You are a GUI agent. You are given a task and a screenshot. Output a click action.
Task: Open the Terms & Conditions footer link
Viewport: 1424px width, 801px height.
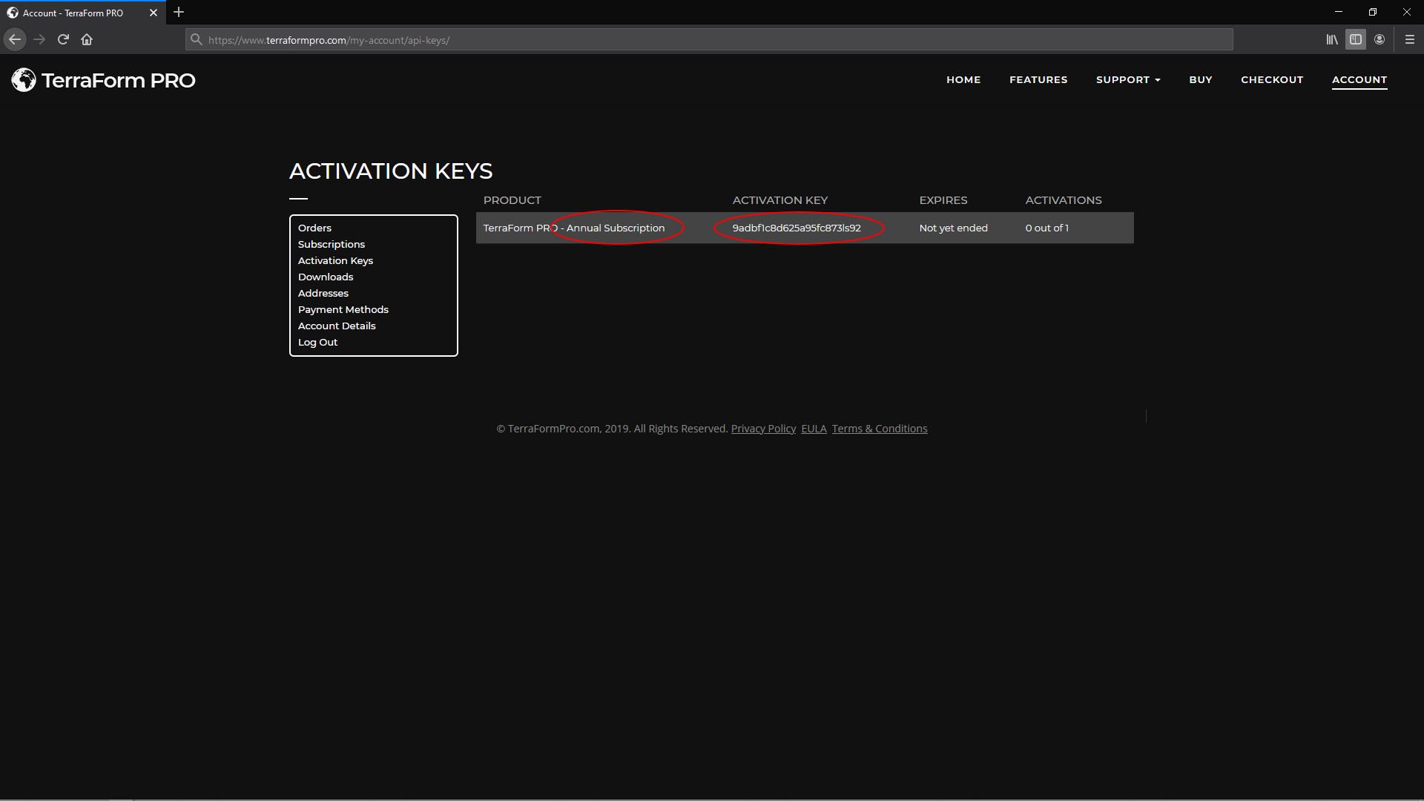pyautogui.click(x=880, y=429)
